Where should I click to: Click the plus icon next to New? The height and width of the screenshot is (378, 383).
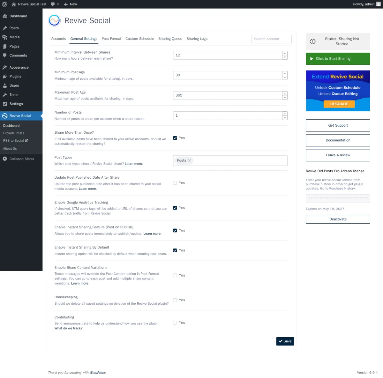pyautogui.click(x=66, y=4)
